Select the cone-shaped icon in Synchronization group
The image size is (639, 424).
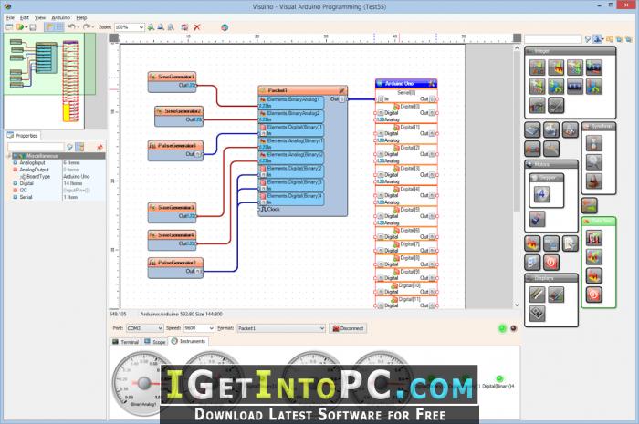tap(593, 181)
